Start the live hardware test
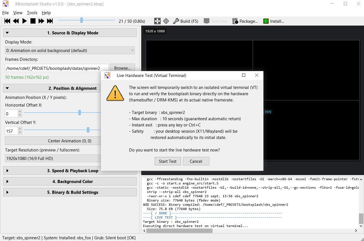The image size is (364, 241). [x=168, y=161]
